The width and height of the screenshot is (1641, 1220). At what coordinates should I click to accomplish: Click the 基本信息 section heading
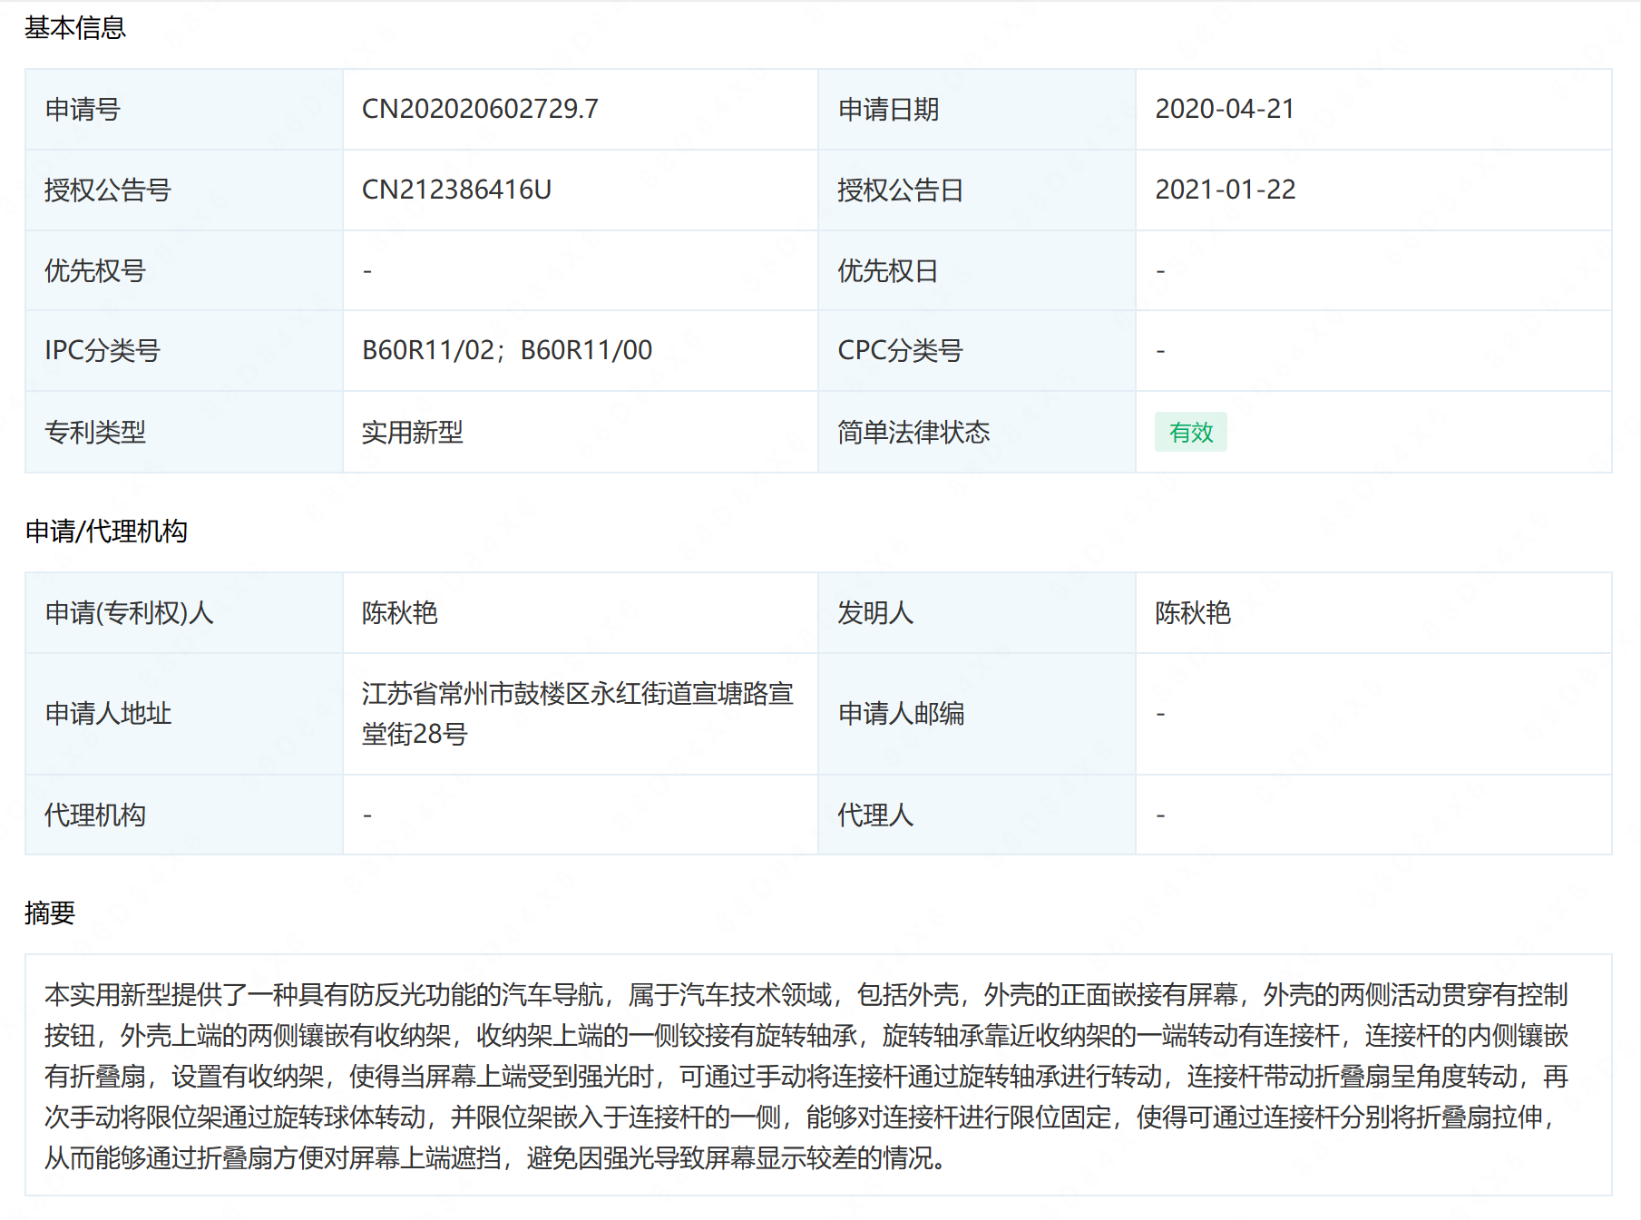click(75, 28)
